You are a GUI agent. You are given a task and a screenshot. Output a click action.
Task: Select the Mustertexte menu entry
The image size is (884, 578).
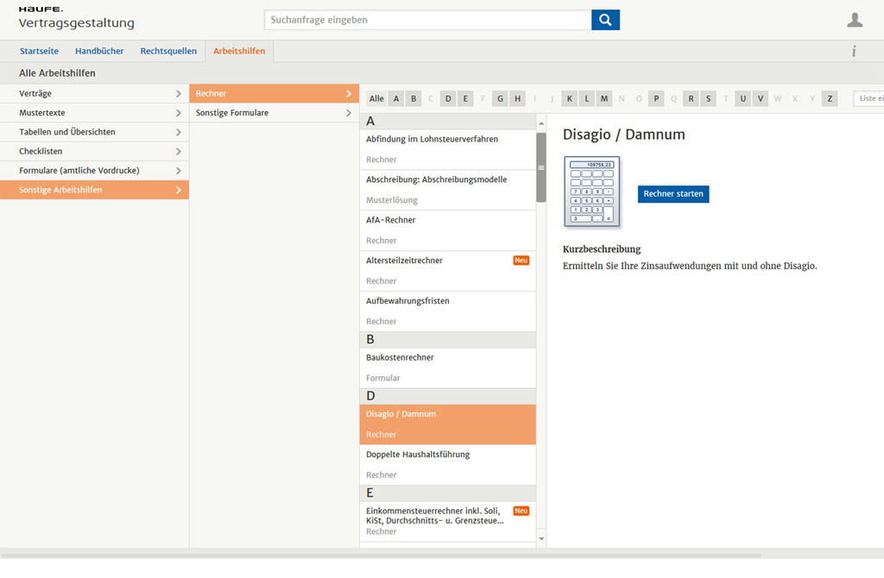[94, 113]
